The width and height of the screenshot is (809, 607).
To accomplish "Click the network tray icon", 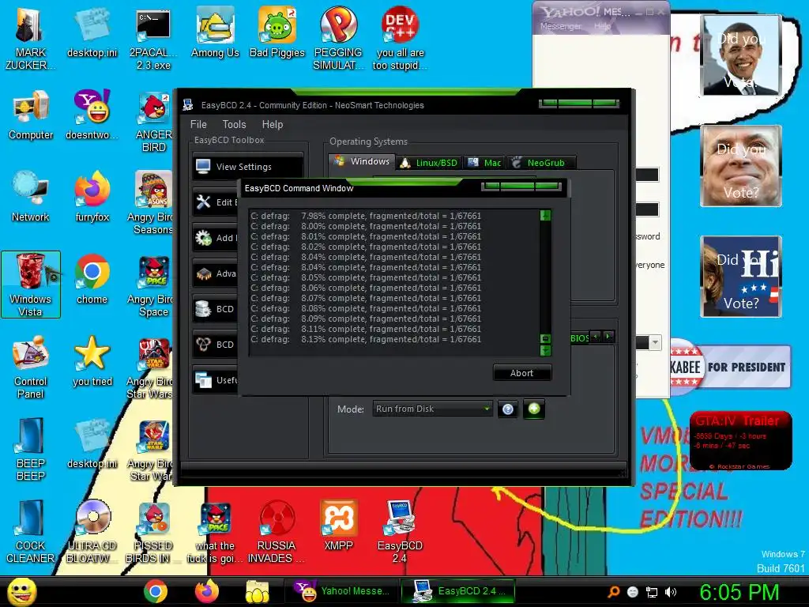I will click(x=652, y=592).
